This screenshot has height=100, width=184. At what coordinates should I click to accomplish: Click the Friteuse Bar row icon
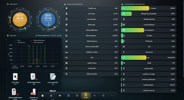[67, 68]
